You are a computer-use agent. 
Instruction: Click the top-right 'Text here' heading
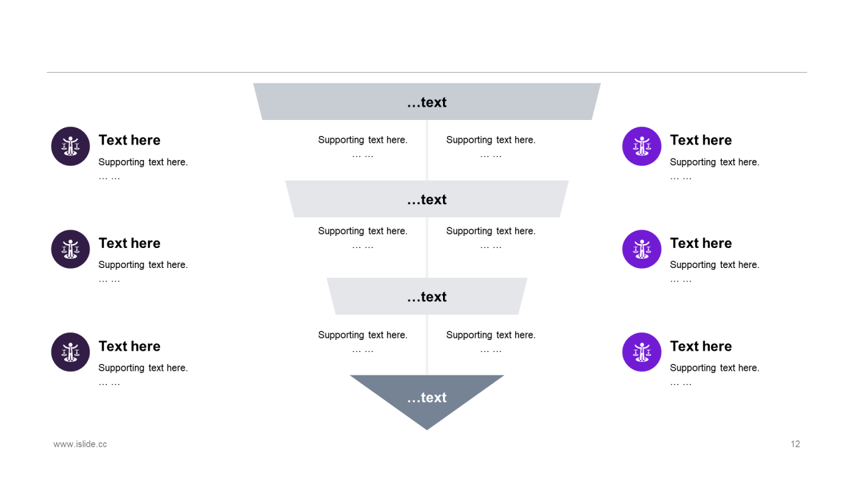[x=701, y=140]
